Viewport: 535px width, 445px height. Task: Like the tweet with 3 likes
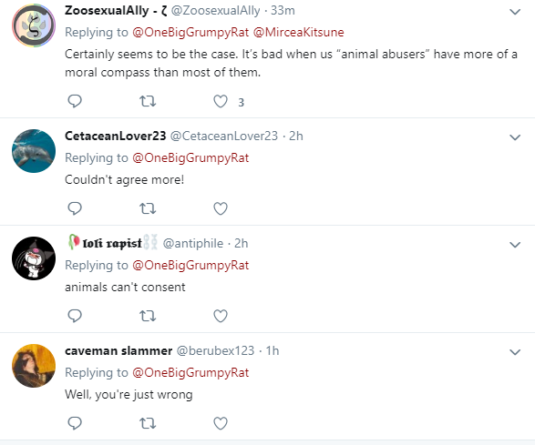click(221, 101)
